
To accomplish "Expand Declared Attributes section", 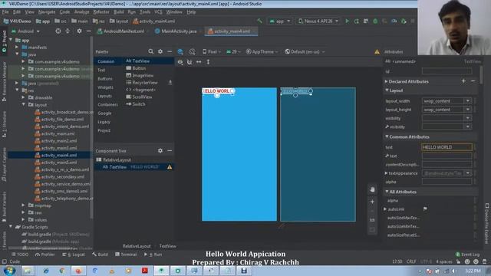I will 387,81.
